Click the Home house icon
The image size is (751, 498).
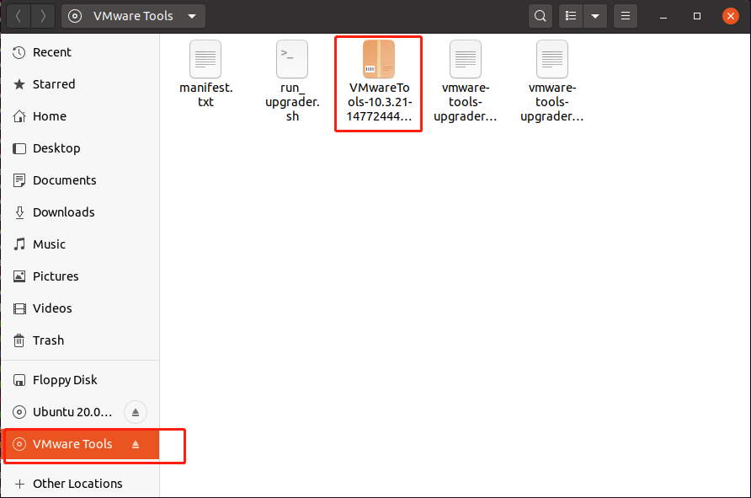click(19, 116)
